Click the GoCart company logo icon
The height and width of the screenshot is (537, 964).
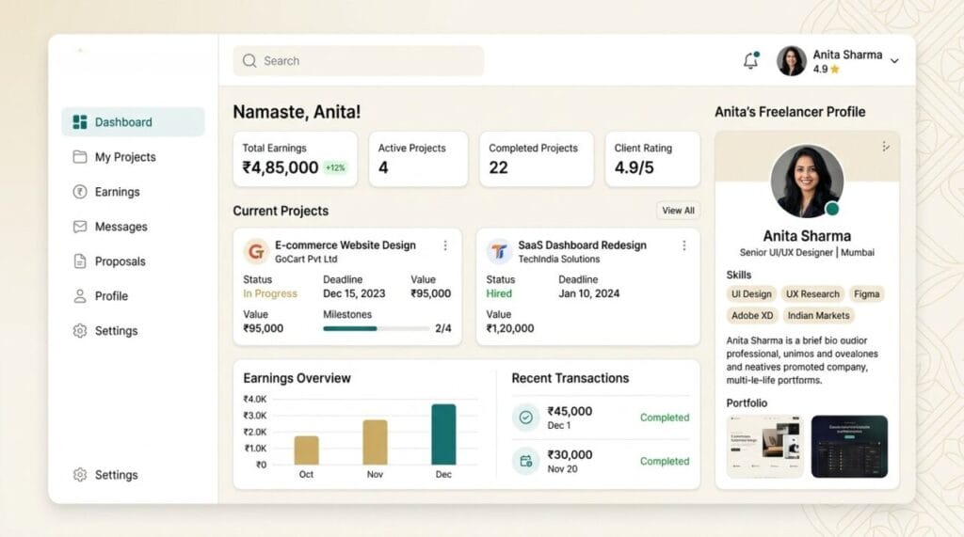[256, 251]
